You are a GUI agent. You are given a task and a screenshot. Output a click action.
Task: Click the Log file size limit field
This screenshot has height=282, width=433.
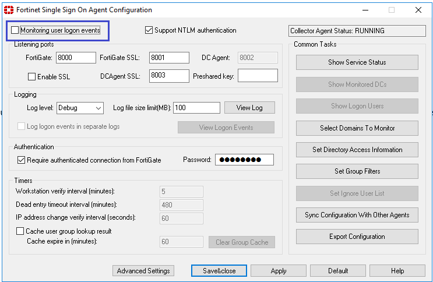coord(196,108)
